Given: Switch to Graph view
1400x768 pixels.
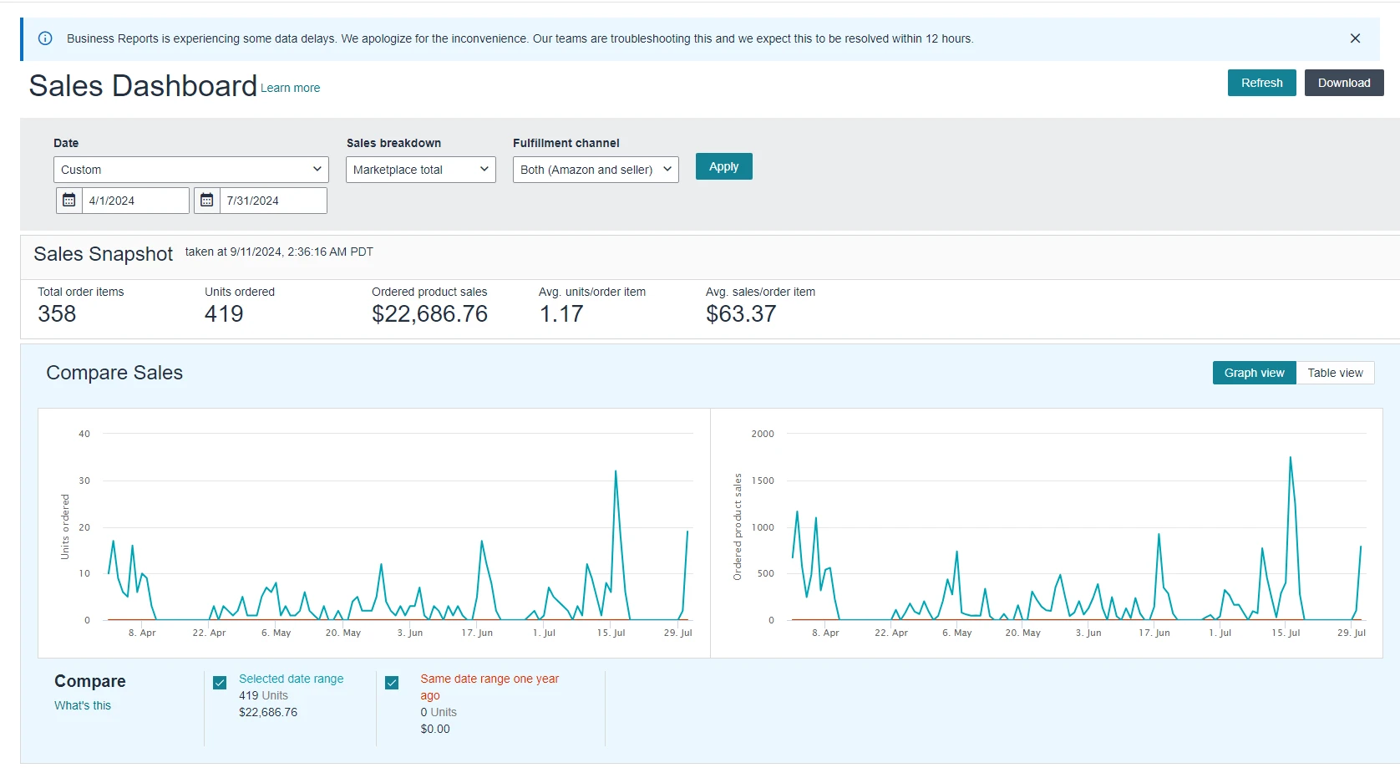Looking at the screenshot, I should coord(1254,373).
